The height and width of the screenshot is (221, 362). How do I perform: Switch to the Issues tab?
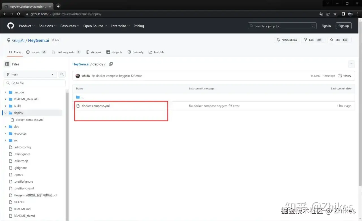[x=36, y=52]
